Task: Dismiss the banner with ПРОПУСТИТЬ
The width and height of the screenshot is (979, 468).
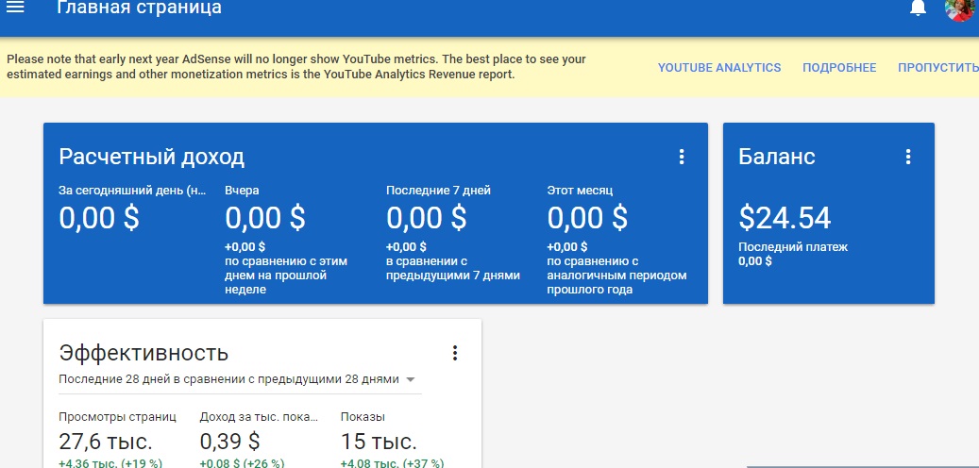Action: coord(937,68)
